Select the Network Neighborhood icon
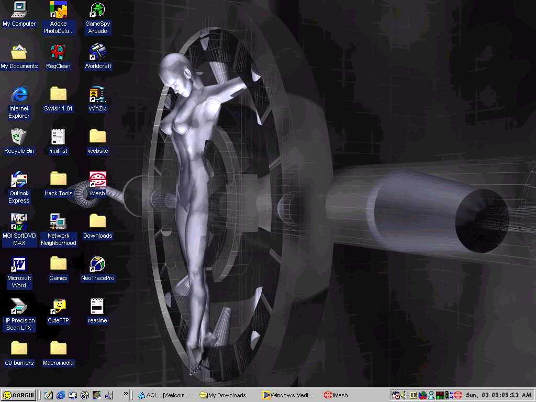The height and width of the screenshot is (402, 536). 59,222
